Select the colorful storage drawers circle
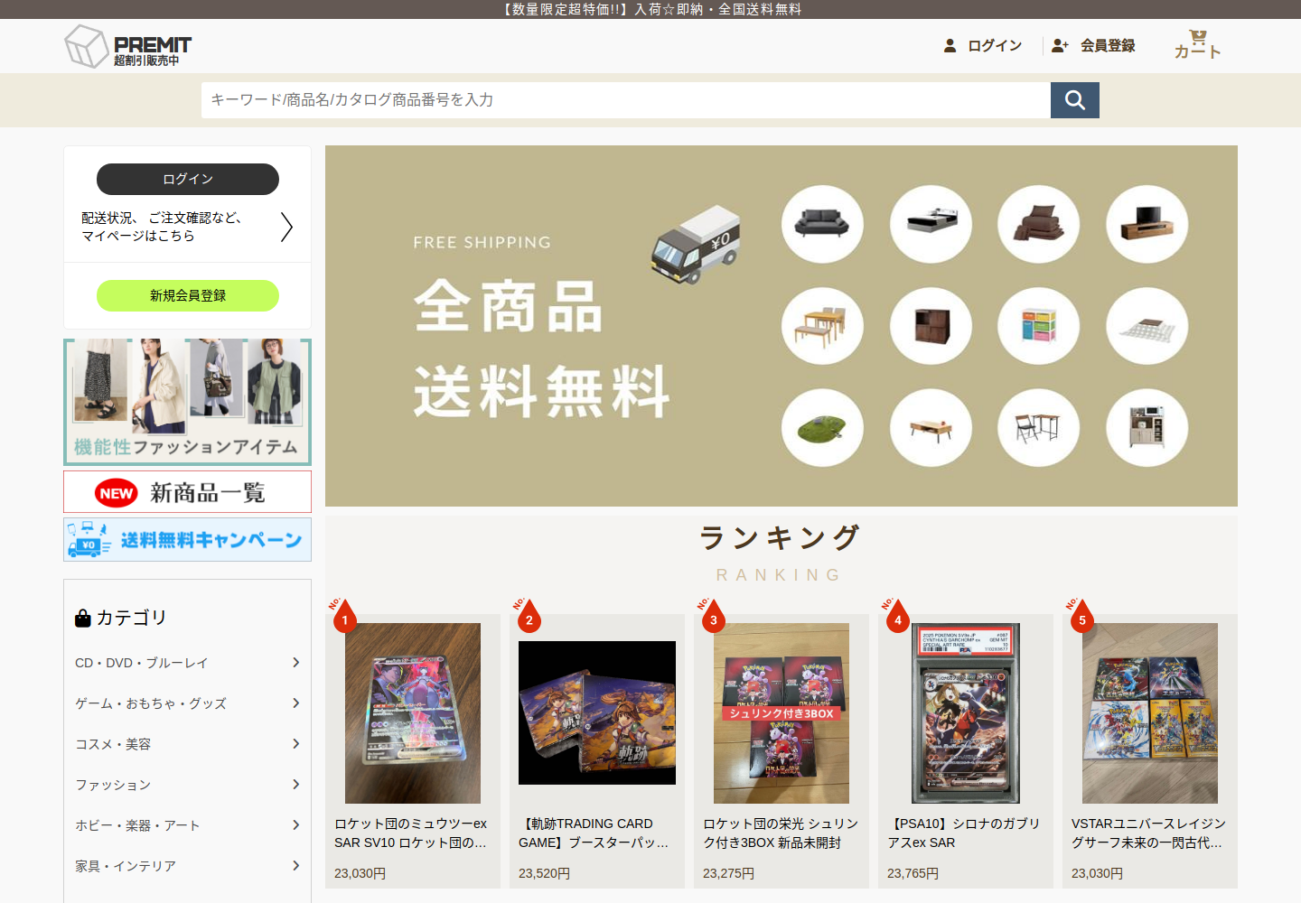Image resolution: width=1301 pixels, height=903 pixels. [1039, 326]
